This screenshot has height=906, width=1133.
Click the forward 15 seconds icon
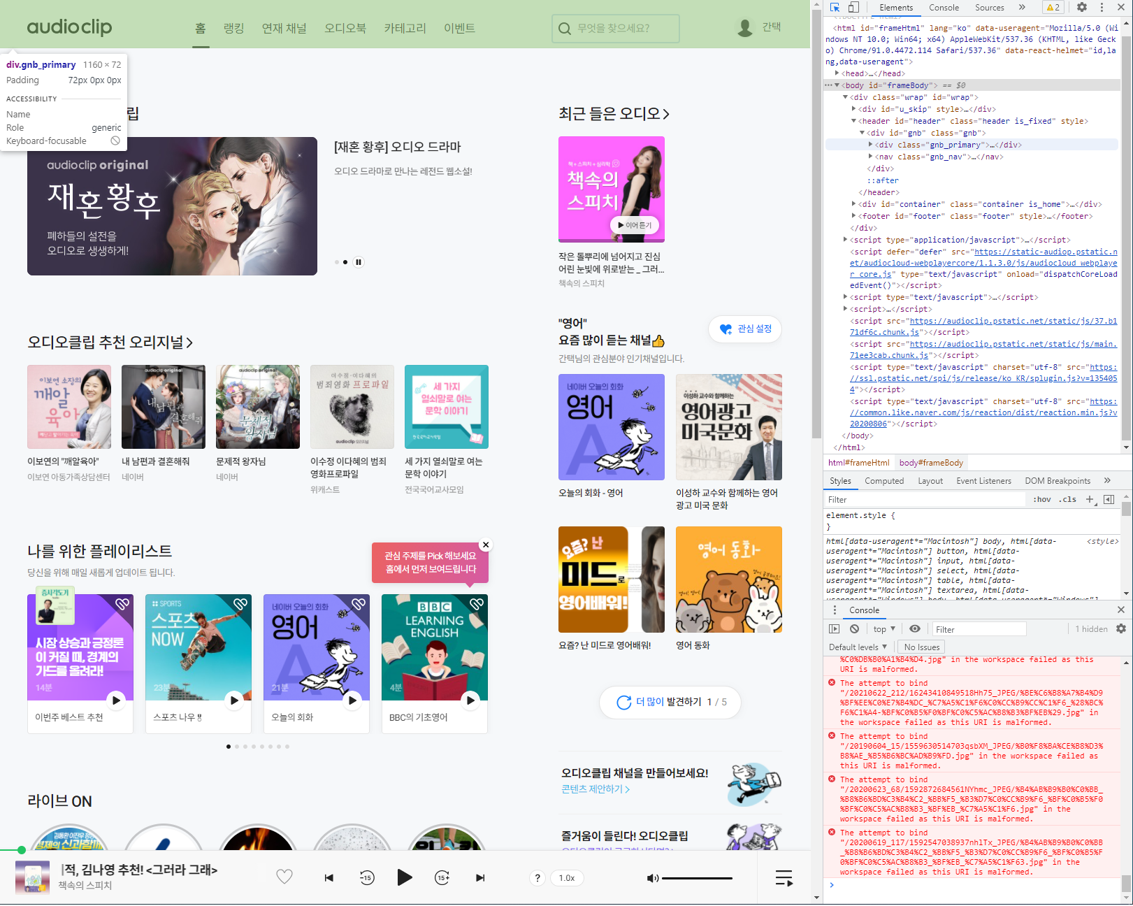[442, 877]
